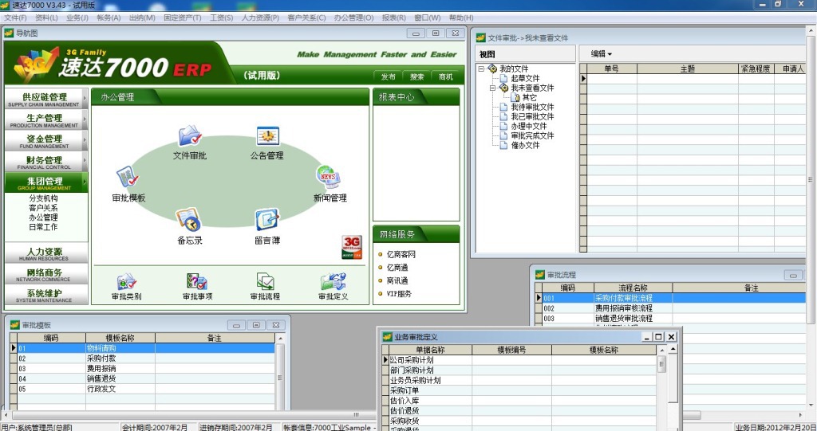
Task: Click the red 3G logo badge
Action: [352, 247]
